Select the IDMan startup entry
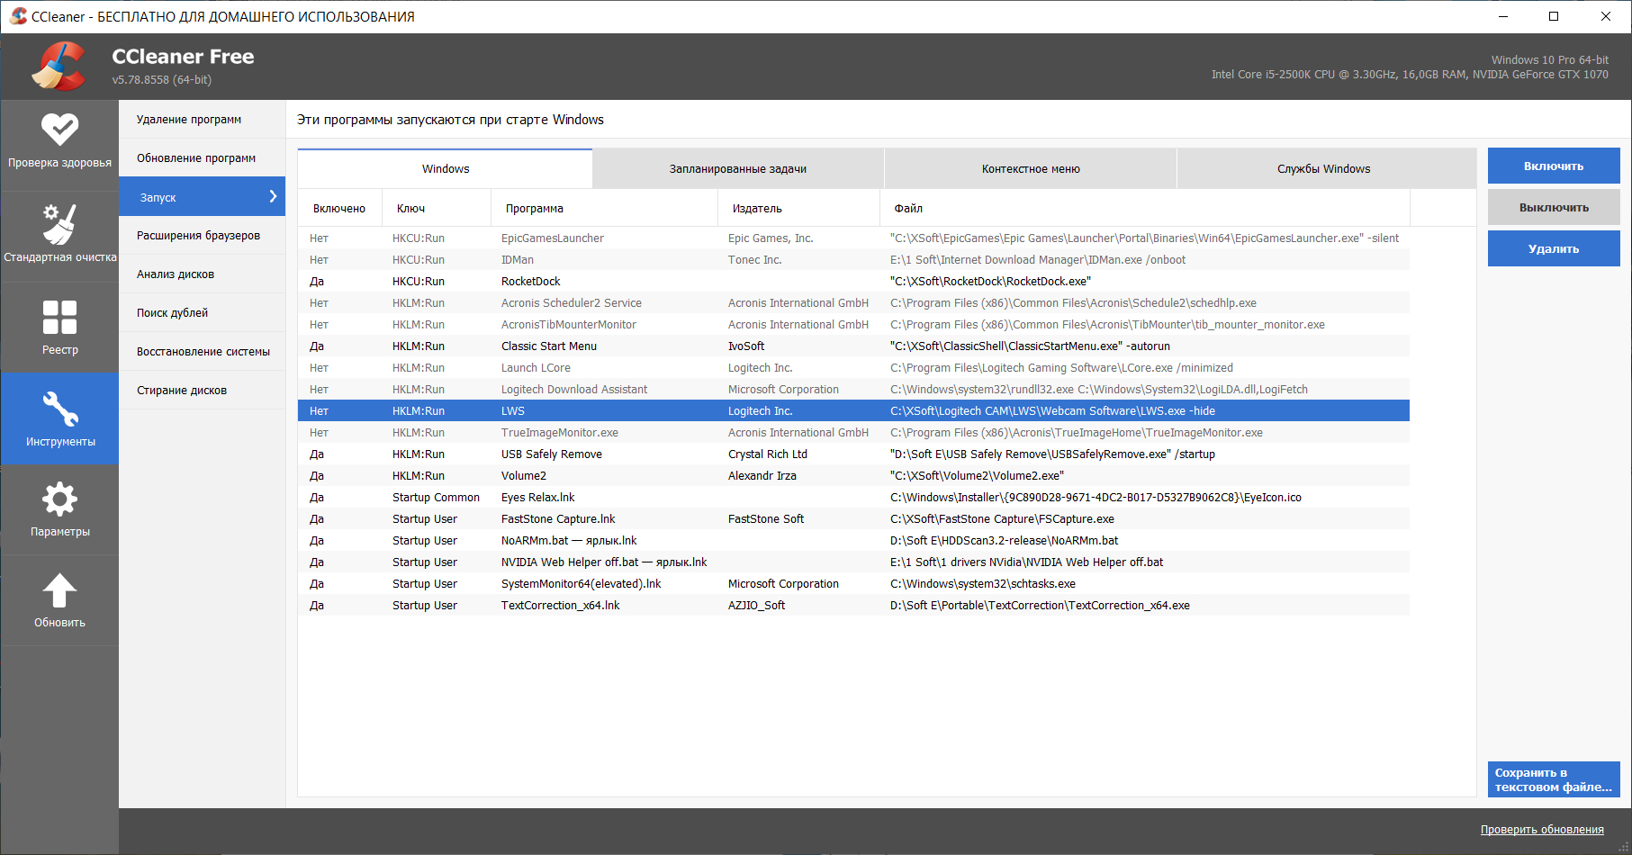Image resolution: width=1632 pixels, height=855 pixels. pyautogui.click(x=853, y=260)
